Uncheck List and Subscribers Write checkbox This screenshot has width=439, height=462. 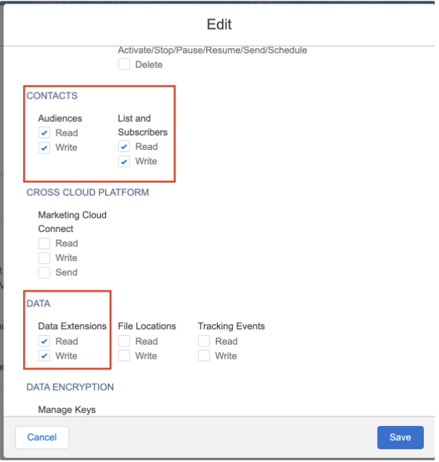pyautogui.click(x=124, y=161)
